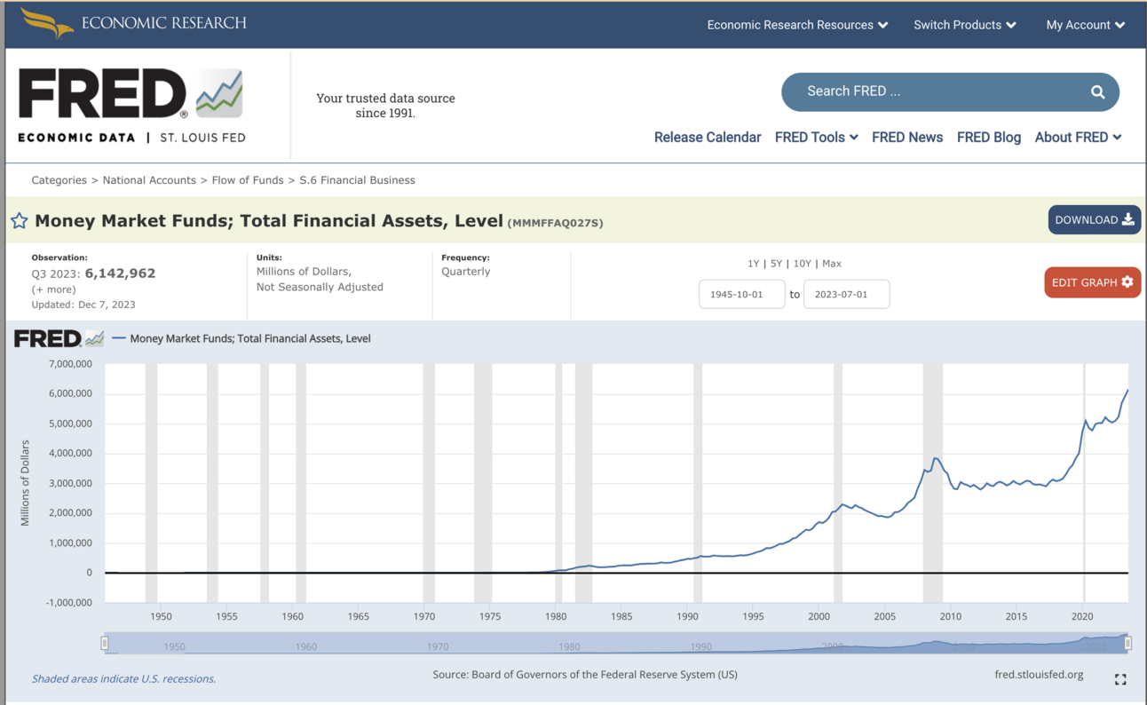Click the series title heading
1147x705 pixels.
268,221
